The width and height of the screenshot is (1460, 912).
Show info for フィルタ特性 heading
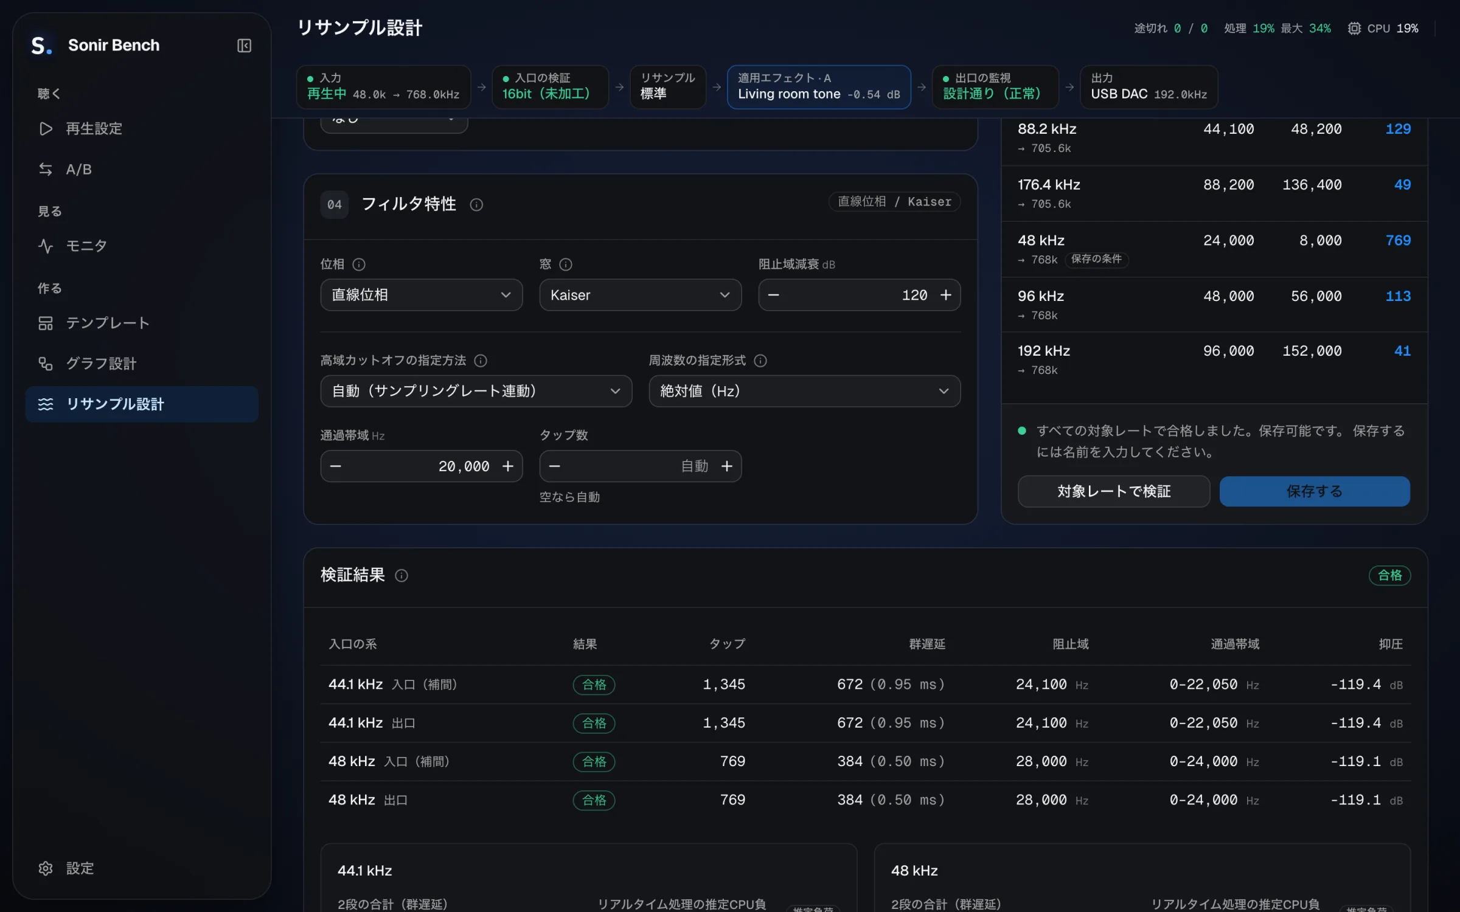[476, 205]
